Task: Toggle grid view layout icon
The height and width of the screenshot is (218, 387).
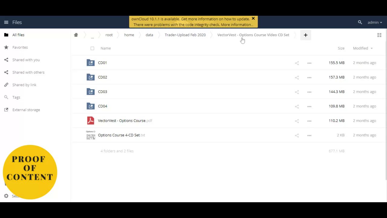Action: (379, 35)
